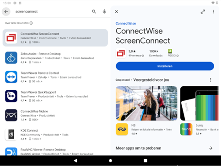The height and width of the screenshot is (166, 221).
Task: Click the 'screenconnect' search field
Action: [x=52, y=11]
